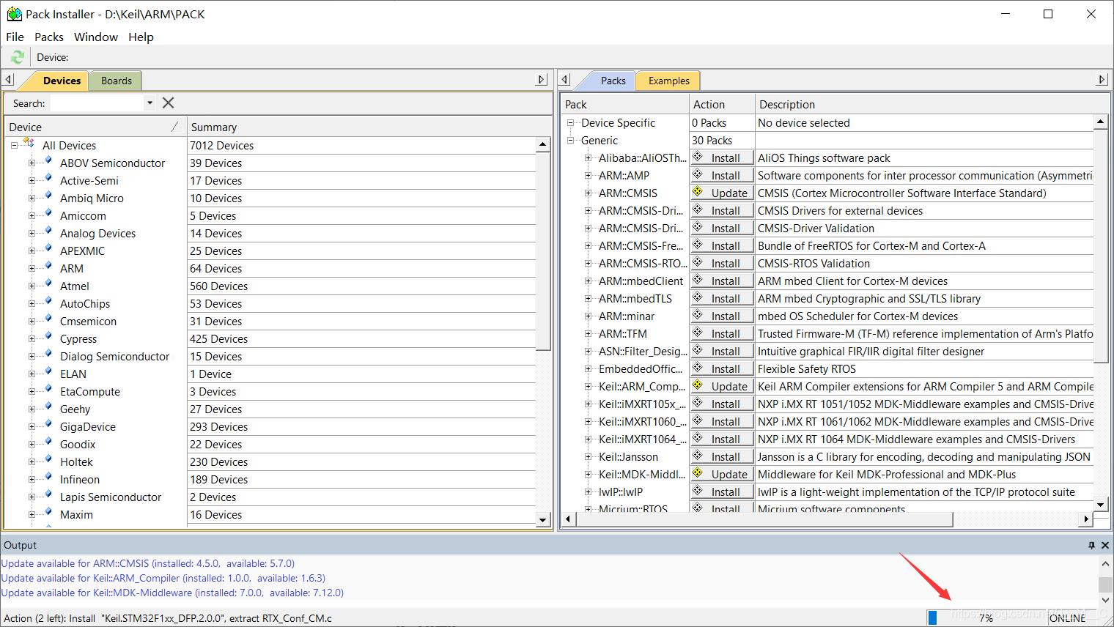This screenshot has width=1114, height=627.
Task: Update the Keil::MDK-Middleware pack
Action: tap(722, 474)
